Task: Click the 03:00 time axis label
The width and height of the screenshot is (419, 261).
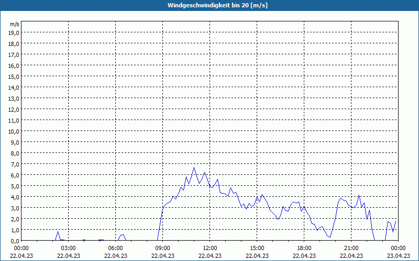Action: (x=69, y=248)
